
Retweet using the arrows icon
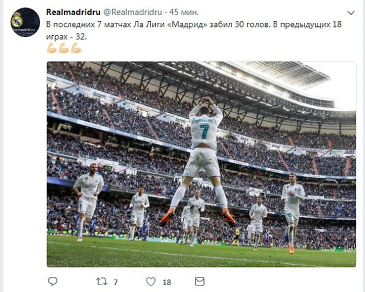101,282
